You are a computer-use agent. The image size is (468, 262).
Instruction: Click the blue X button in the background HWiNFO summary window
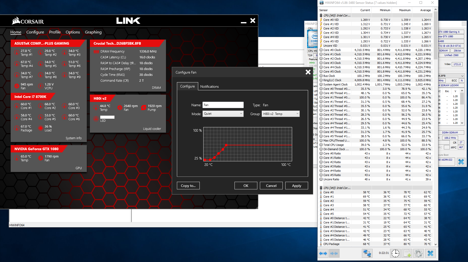point(461,162)
